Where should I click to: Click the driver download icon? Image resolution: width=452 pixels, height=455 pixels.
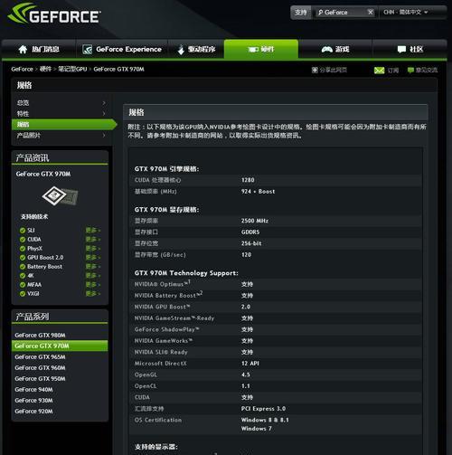[181, 50]
